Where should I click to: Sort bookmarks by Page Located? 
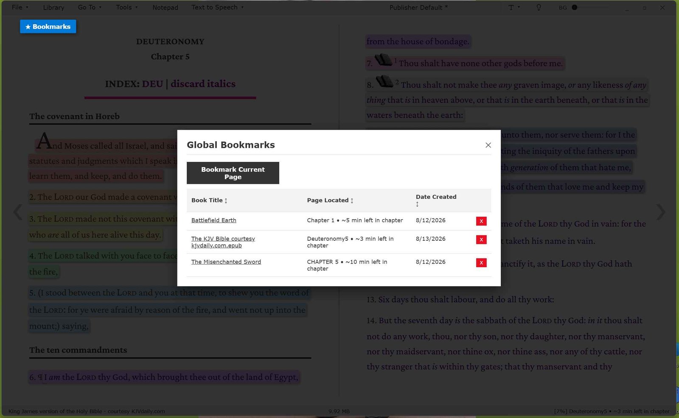[x=330, y=200]
